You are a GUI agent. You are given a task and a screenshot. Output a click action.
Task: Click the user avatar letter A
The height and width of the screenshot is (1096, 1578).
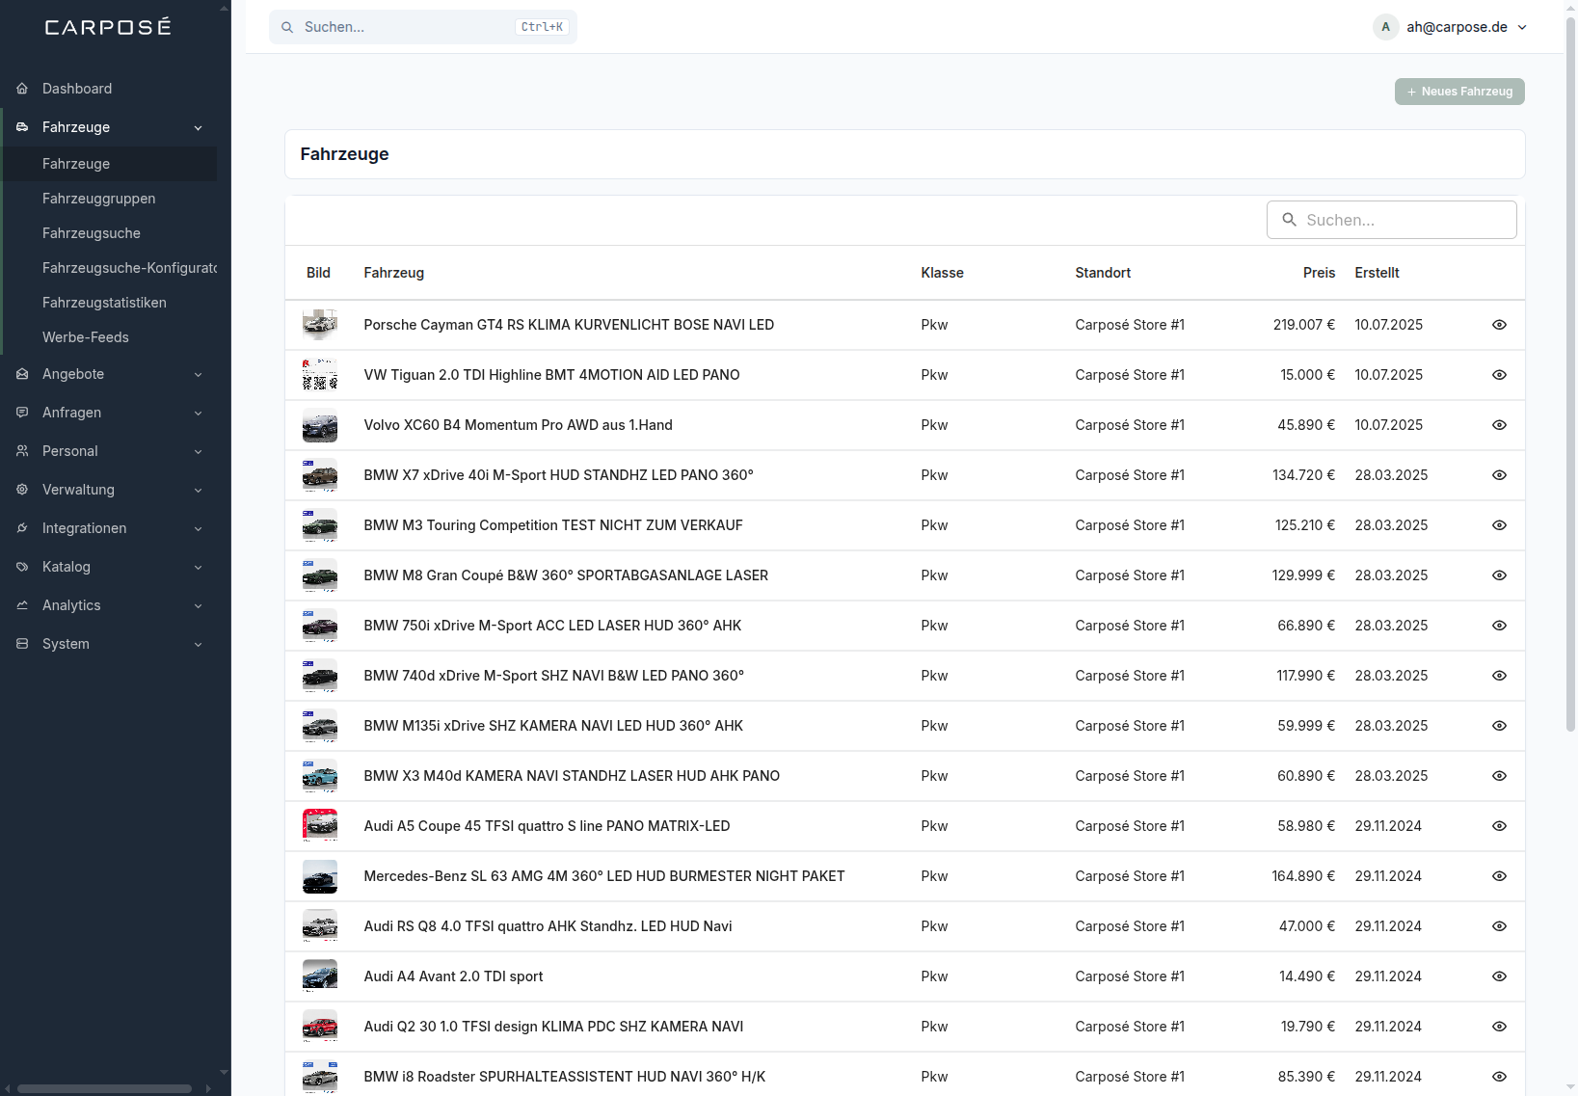[1386, 27]
